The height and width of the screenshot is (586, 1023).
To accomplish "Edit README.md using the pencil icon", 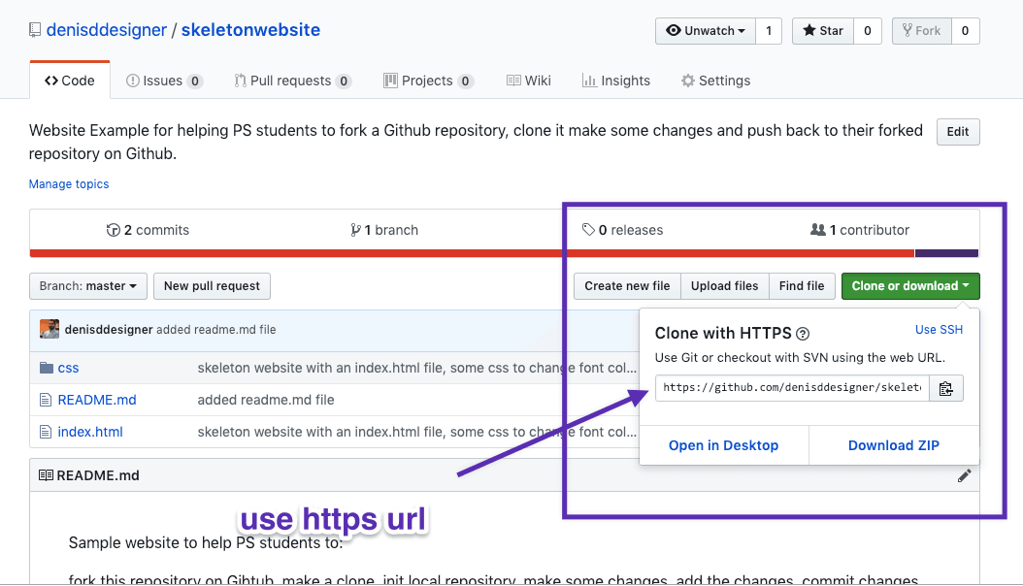I will (964, 474).
